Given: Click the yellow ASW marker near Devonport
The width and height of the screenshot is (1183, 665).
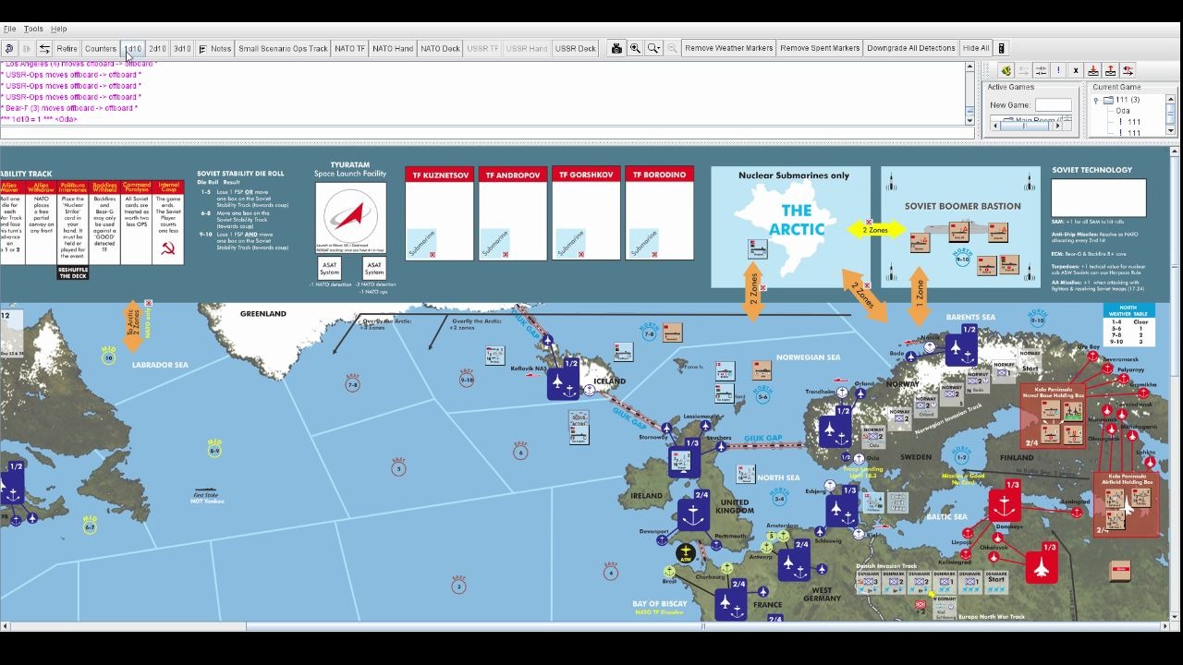Looking at the screenshot, I should pyautogui.click(x=685, y=553).
